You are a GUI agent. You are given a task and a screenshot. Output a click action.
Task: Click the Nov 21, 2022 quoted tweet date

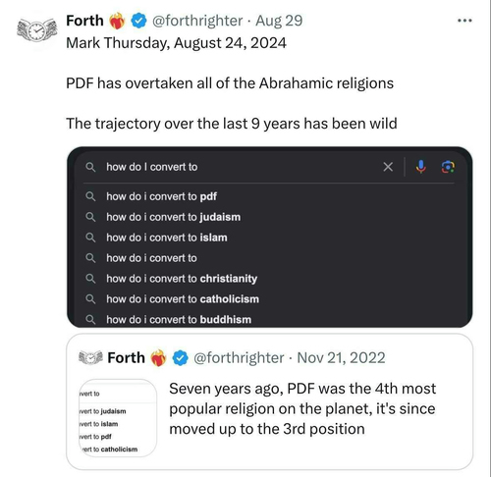click(341, 357)
